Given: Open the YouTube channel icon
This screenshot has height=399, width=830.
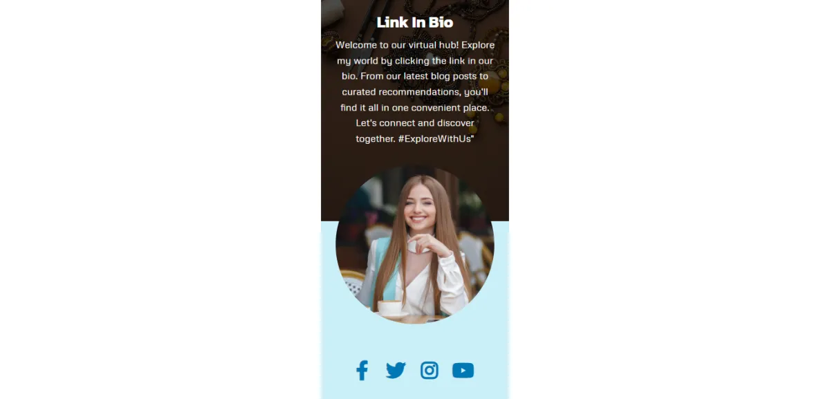Looking at the screenshot, I should coord(463,371).
